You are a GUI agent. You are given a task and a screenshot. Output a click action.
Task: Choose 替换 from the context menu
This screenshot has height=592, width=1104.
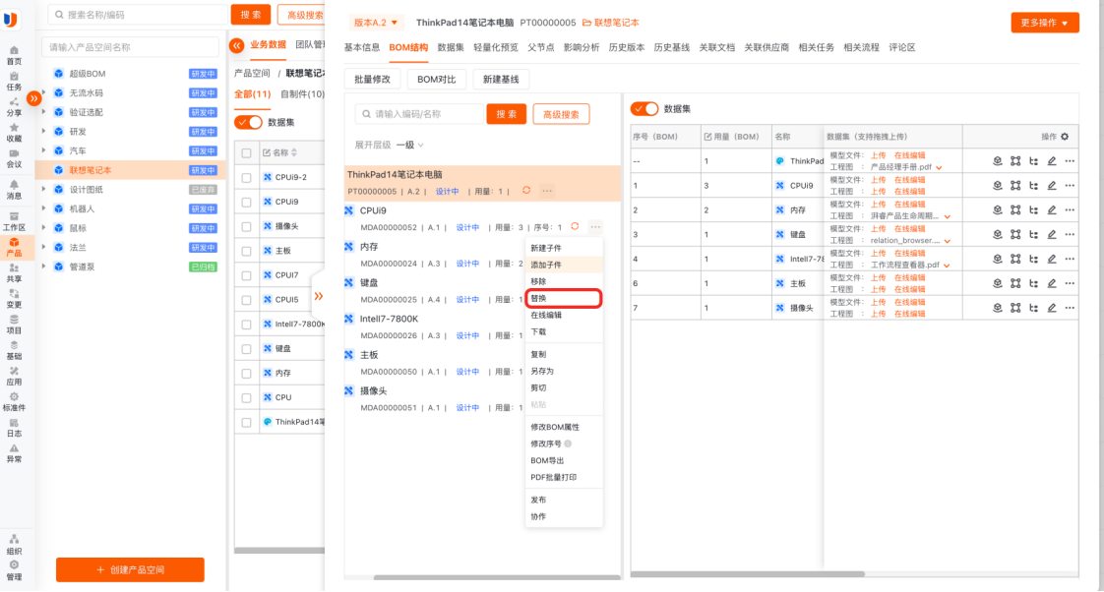click(x=563, y=299)
